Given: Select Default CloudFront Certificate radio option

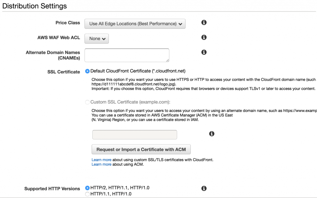Looking at the screenshot, I should coord(87,71).
